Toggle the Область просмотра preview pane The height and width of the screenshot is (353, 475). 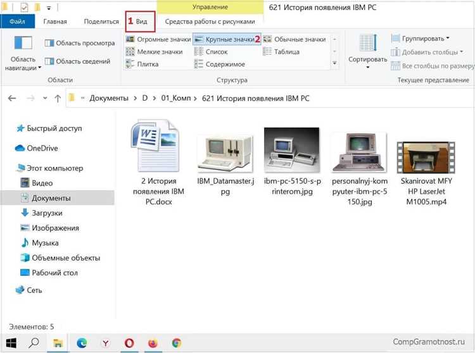click(80, 43)
